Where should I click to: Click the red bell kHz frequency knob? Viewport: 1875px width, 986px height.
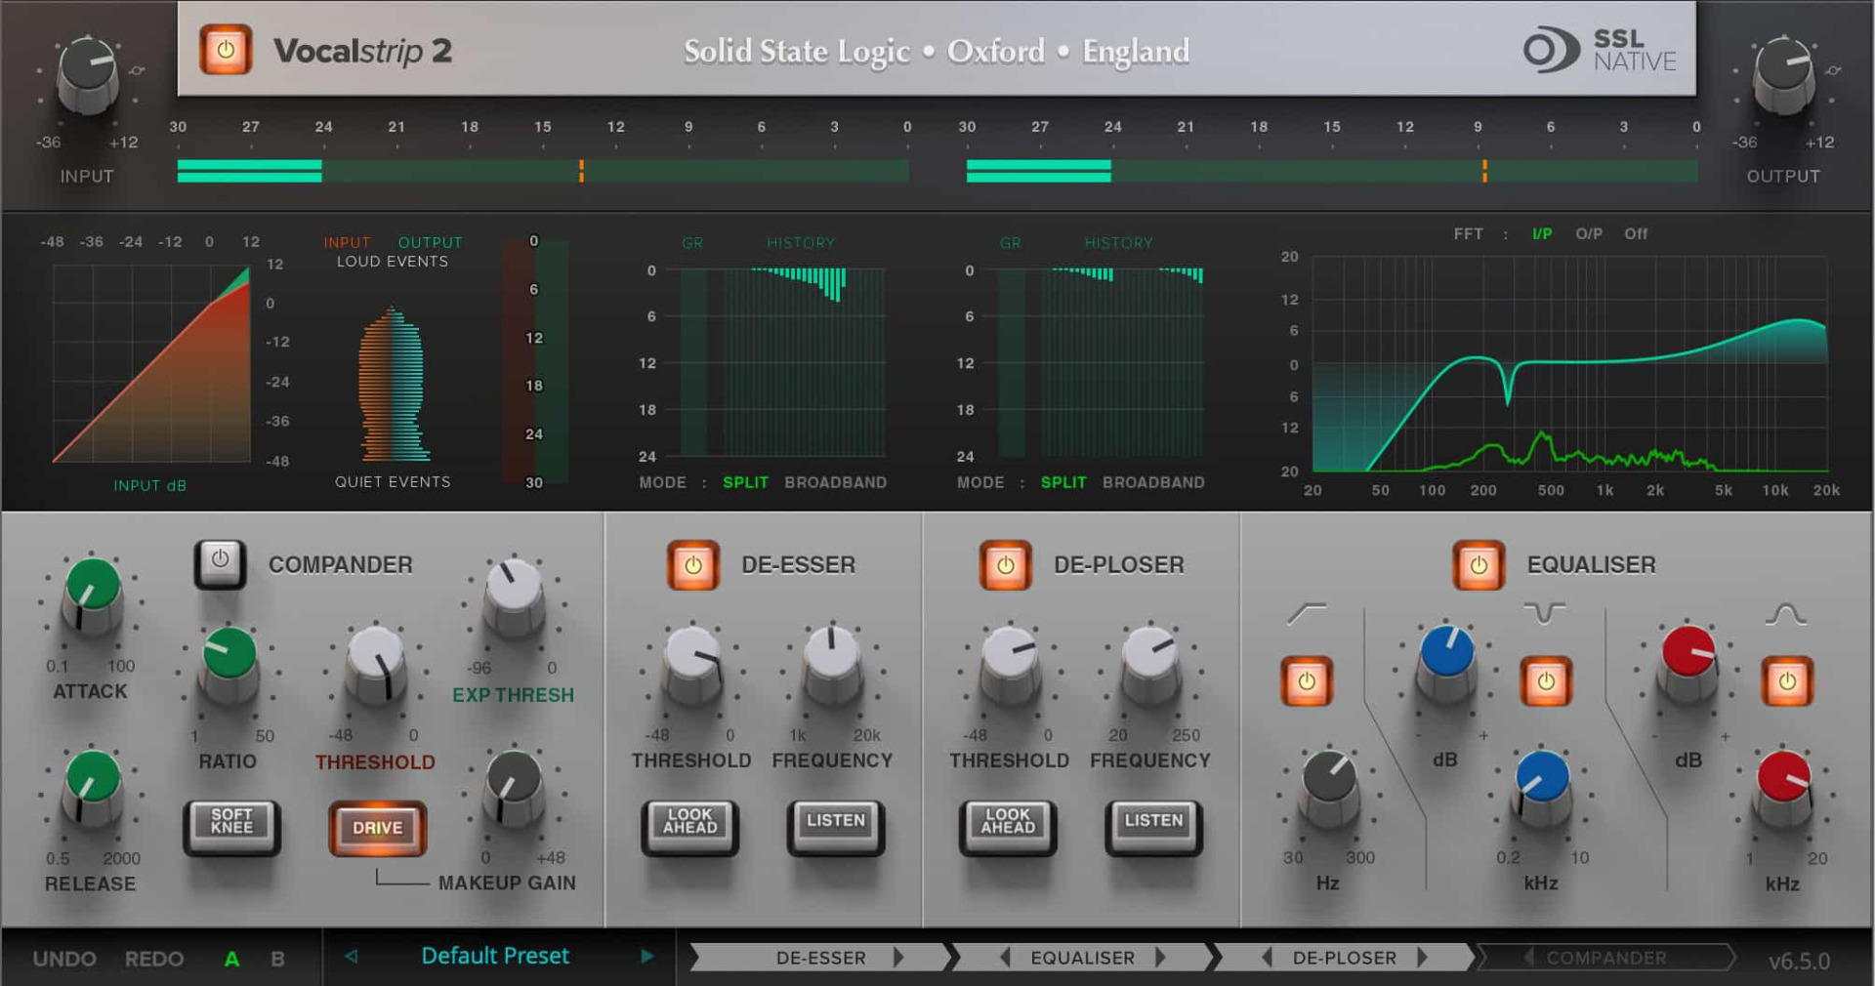[x=1784, y=789]
